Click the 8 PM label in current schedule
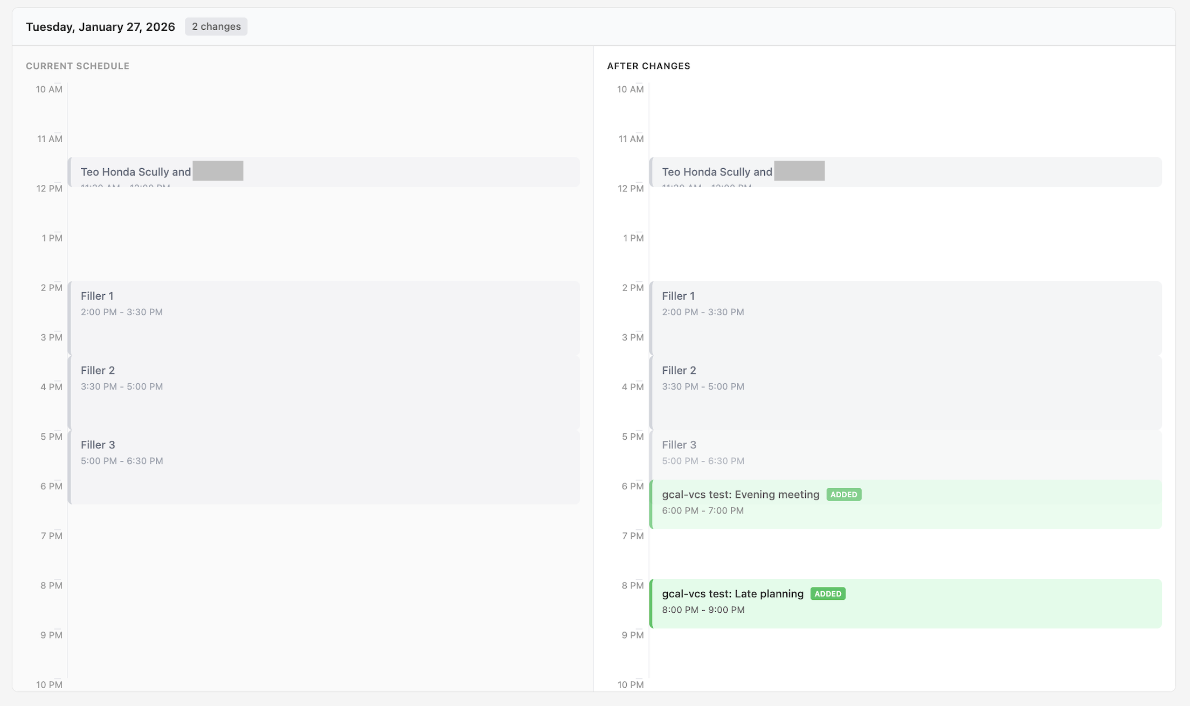This screenshot has height=706, width=1190. pos(51,585)
